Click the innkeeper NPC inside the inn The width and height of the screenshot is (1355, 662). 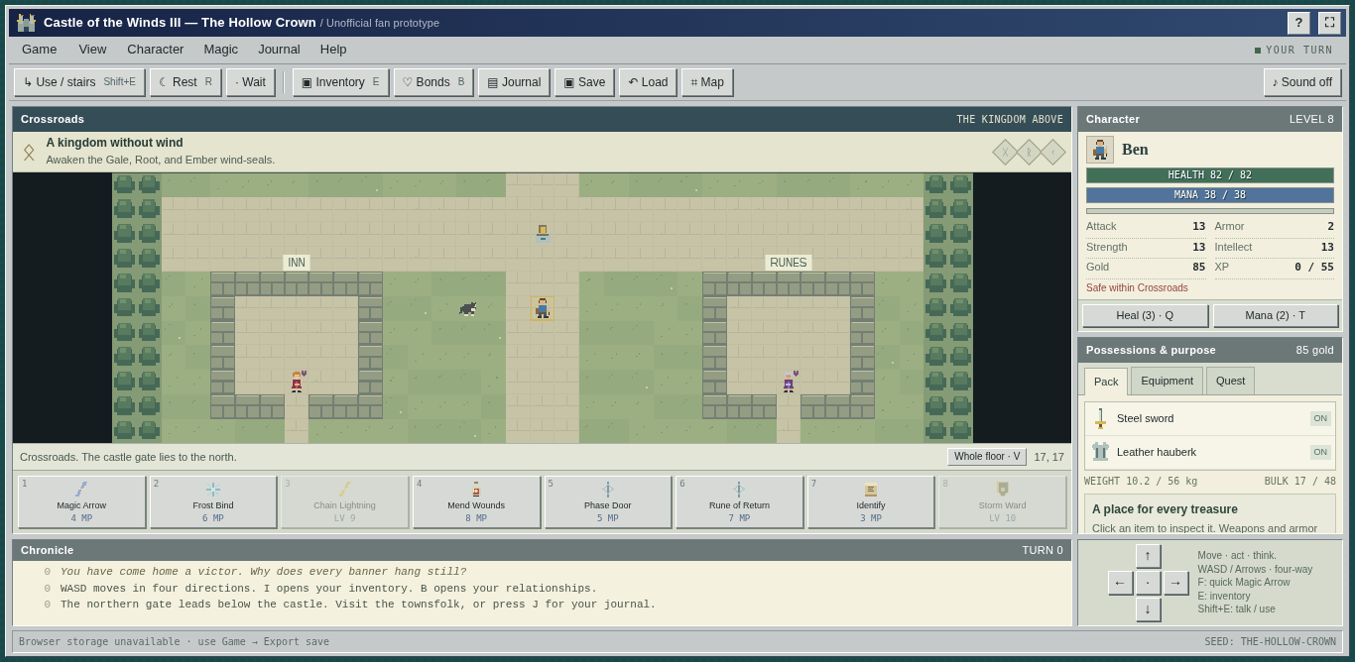[x=297, y=382]
